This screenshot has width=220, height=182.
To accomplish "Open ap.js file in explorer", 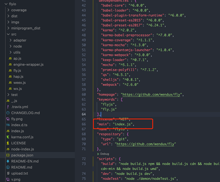I will coord(17,58).
